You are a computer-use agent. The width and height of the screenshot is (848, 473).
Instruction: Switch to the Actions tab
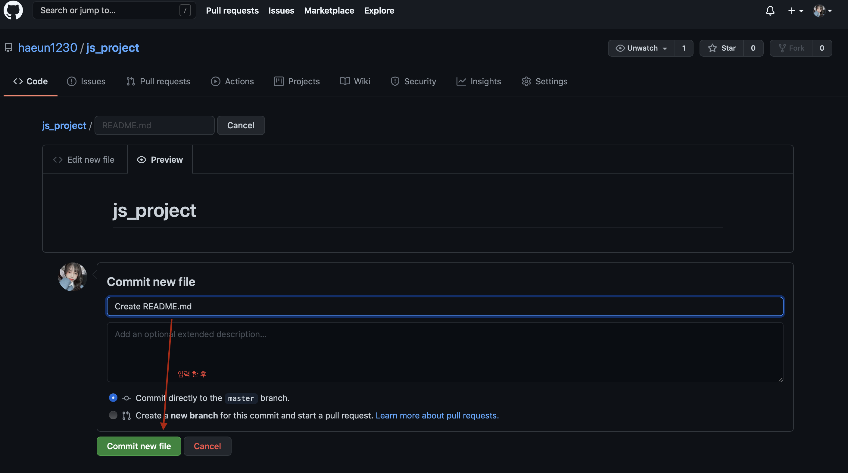(232, 81)
